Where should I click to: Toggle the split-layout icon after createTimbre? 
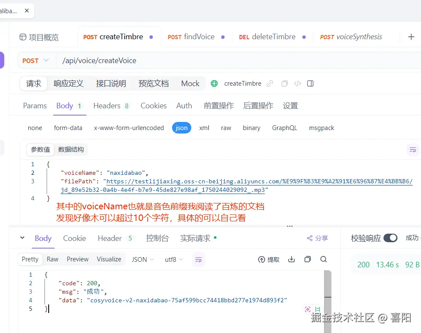tap(310, 84)
